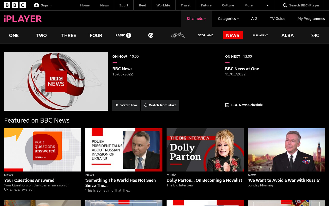Click the Sign in profile icon

tap(36, 5)
